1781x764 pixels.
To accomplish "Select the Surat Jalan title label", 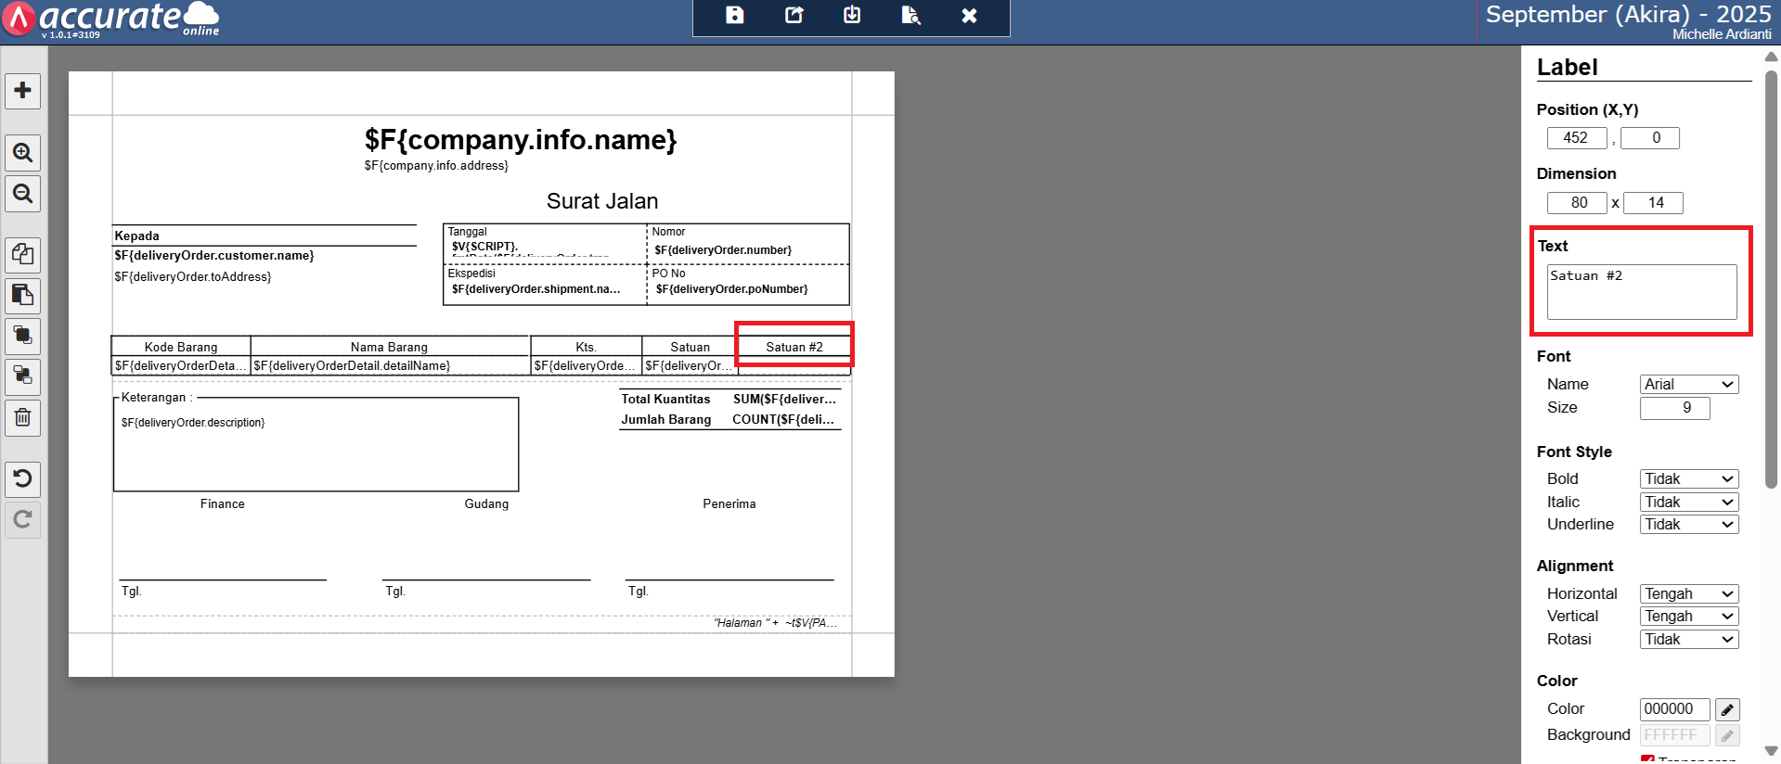I will point(601,201).
